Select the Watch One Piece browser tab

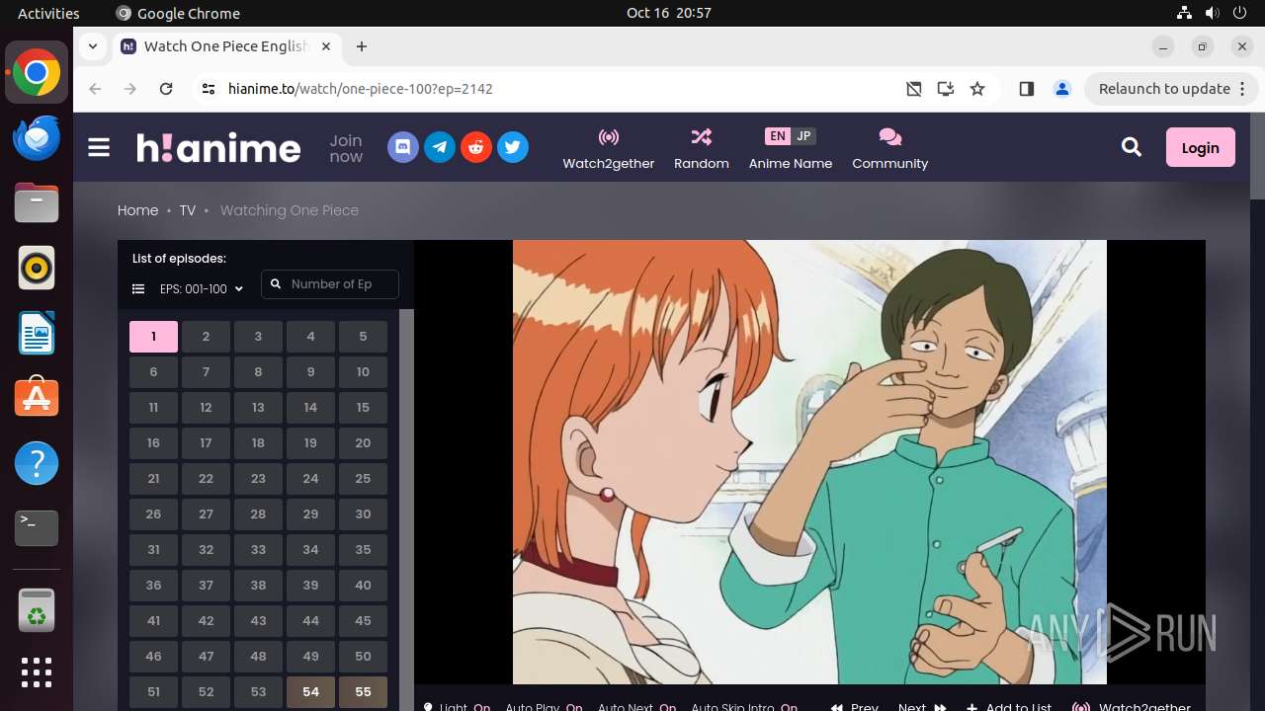tap(225, 46)
